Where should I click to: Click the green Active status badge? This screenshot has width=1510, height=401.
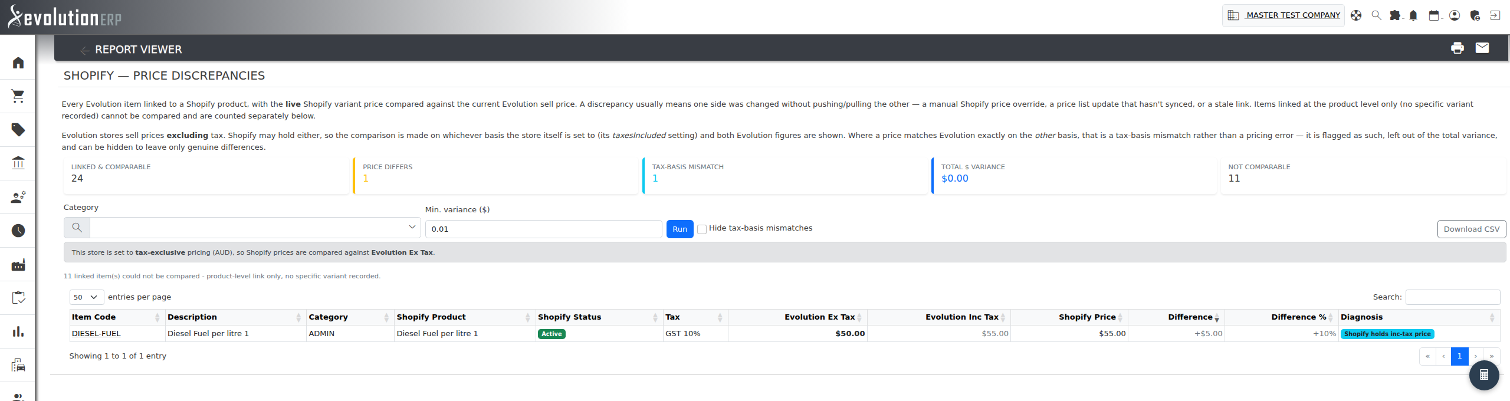point(552,334)
